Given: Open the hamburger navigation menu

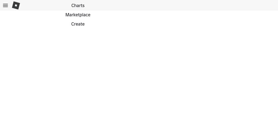Looking at the screenshot, I should click(5, 5).
